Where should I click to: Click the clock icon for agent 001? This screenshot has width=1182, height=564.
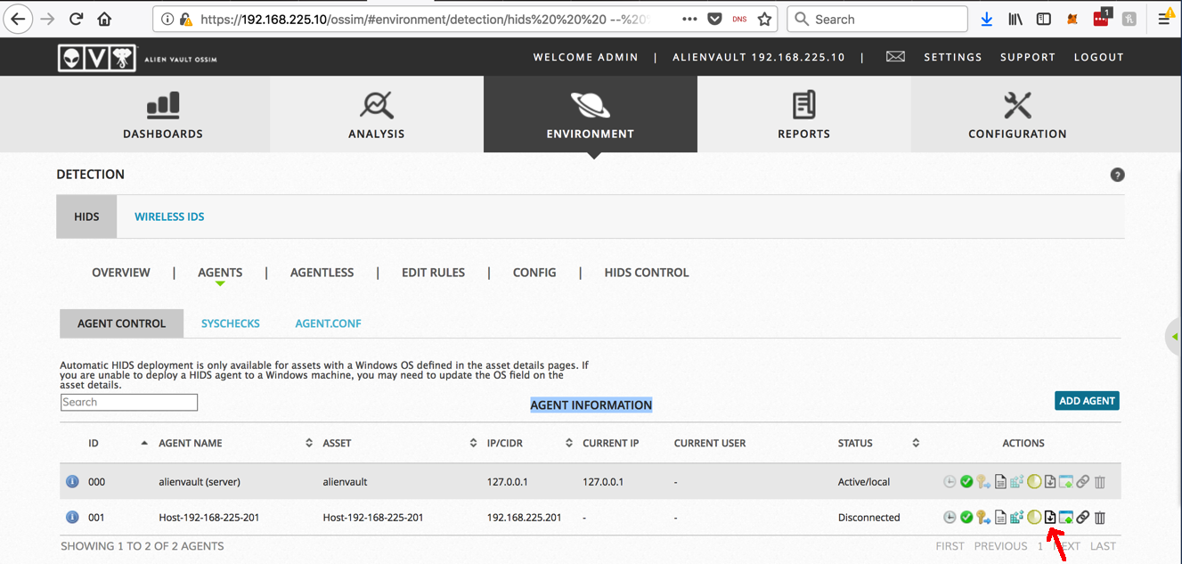point(950,517)
